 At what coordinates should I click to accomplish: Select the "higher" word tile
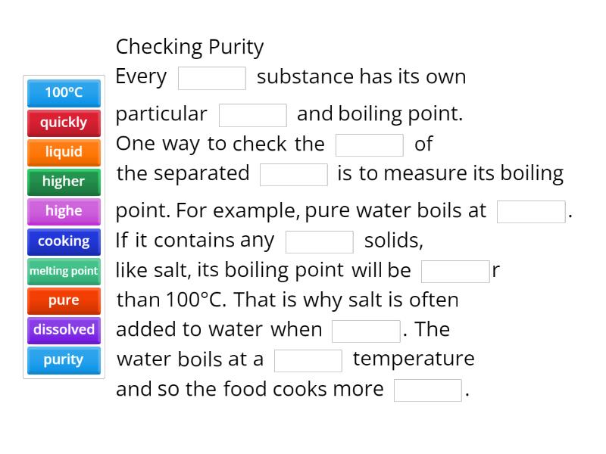pyautogui.click(x=63, y=182)
